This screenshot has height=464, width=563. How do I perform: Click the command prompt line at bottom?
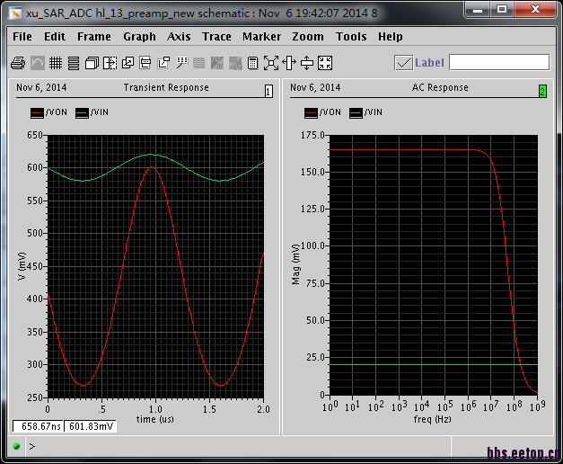tap(237, 446)
